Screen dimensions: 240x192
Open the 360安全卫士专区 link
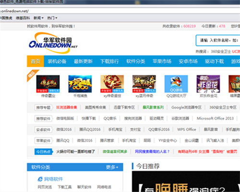223,108
